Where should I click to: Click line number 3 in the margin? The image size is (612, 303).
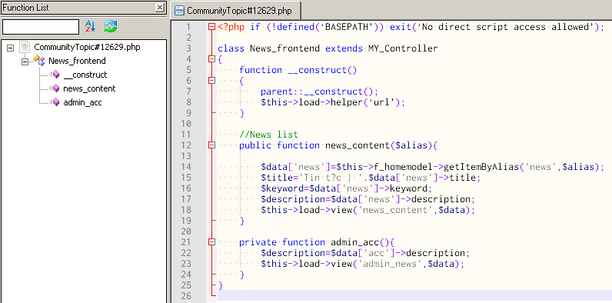coord(188,48)
